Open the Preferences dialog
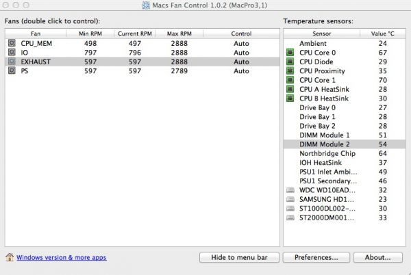 point(316,258)
